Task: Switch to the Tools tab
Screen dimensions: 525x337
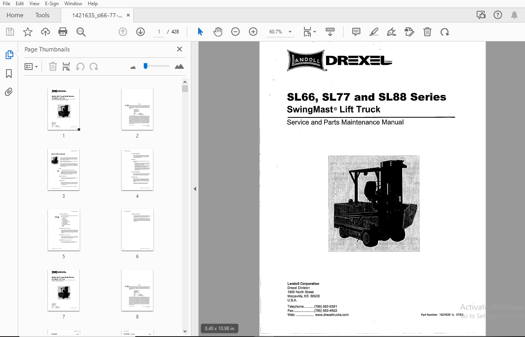Action: [x=42, y=15]
